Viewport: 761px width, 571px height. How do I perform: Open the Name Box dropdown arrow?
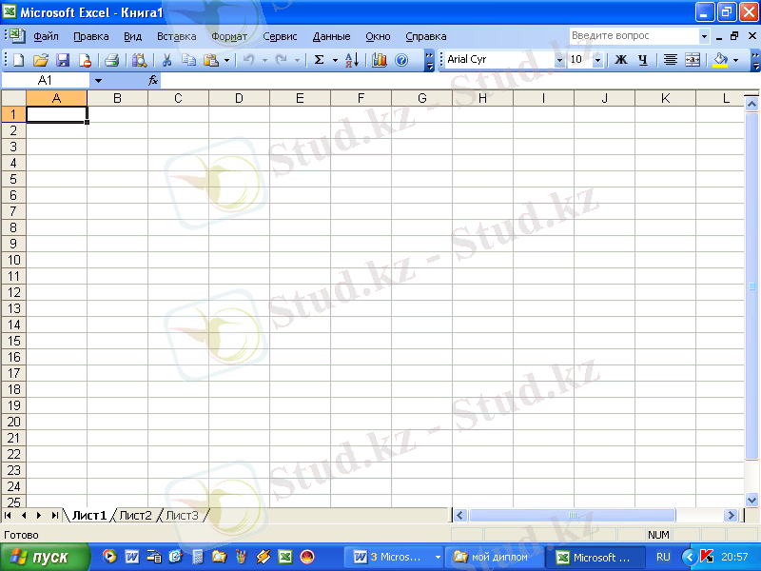tap(98, 81)
